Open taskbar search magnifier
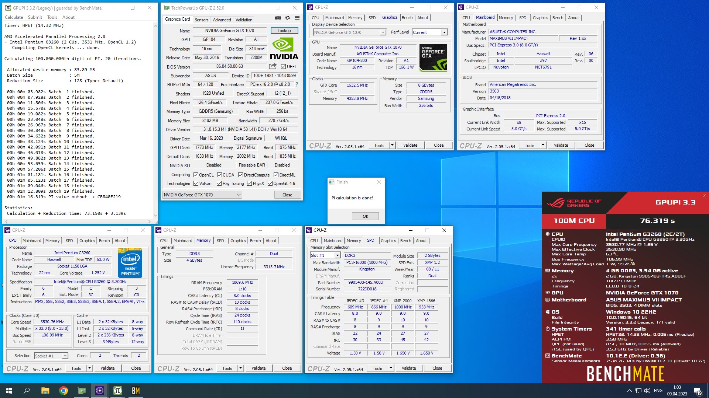Viewport: 709px width, 398px height. [27, 391]
